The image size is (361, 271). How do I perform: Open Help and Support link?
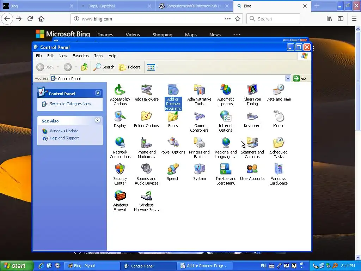tap(64, 138)
